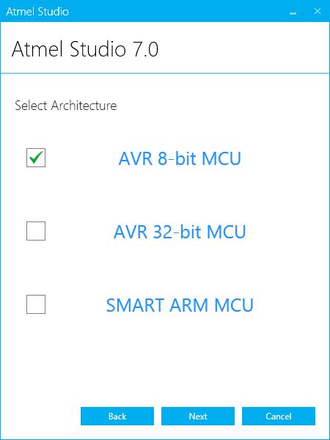Click the empty box beside AVR 32-bit
330x440 pixels.
click(36, 231)
